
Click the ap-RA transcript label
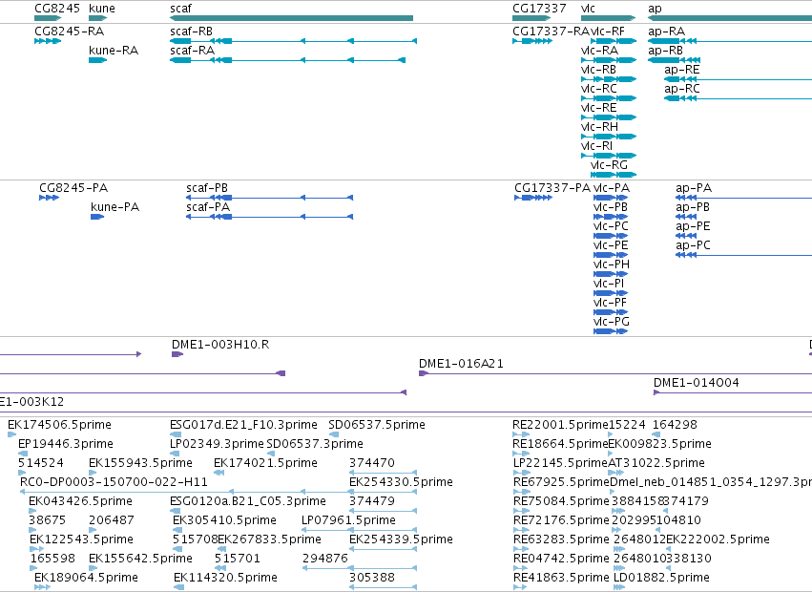point(666,32)
